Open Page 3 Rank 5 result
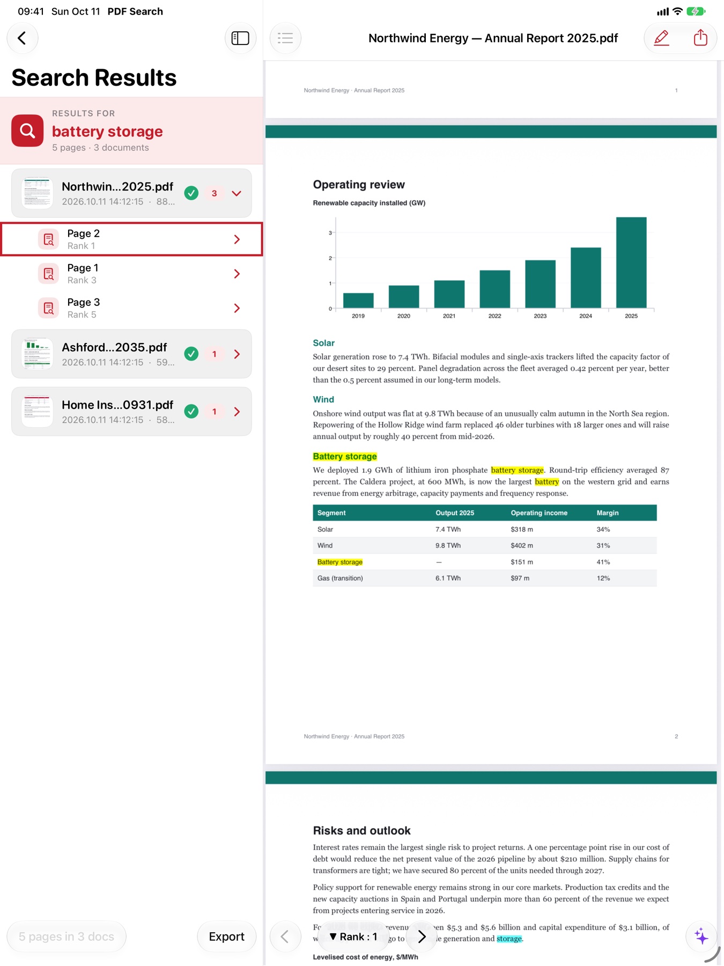 132,308
